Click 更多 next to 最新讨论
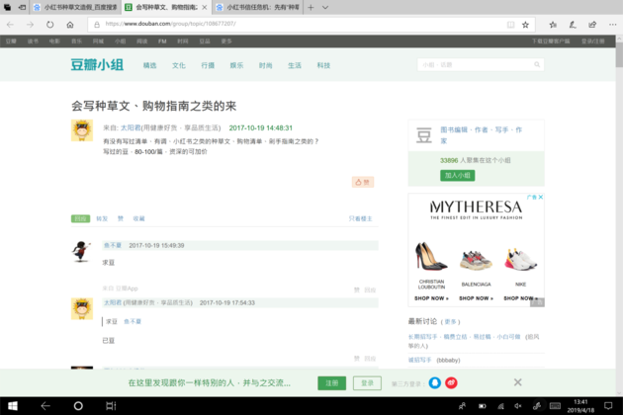Image resolution: width=623 pixels, height=415 pixels. (450, 322)
